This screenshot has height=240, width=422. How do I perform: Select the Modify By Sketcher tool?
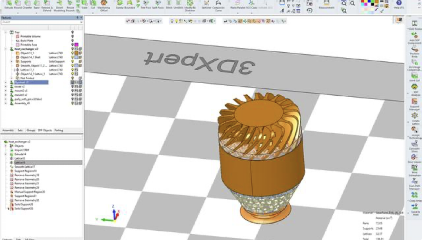click(x=190, y=6)
